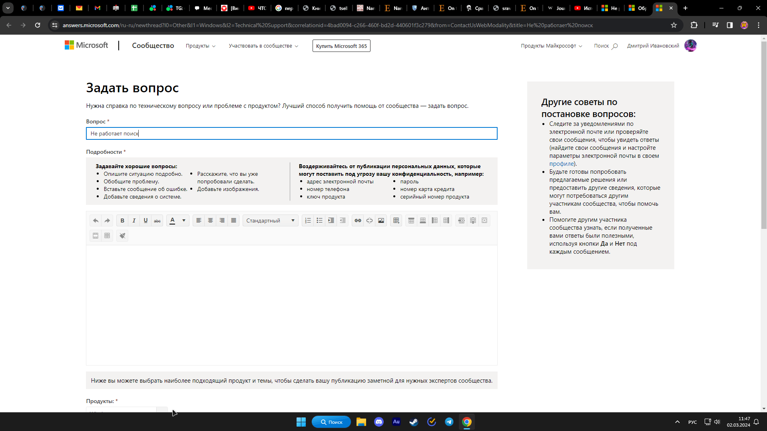Insert table row above
Screen dimensions: 767x431
[x=411, y=220]
